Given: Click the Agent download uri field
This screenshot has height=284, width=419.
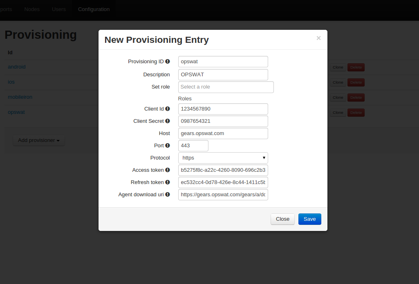Looking at the screenshot, I should 223,195.
